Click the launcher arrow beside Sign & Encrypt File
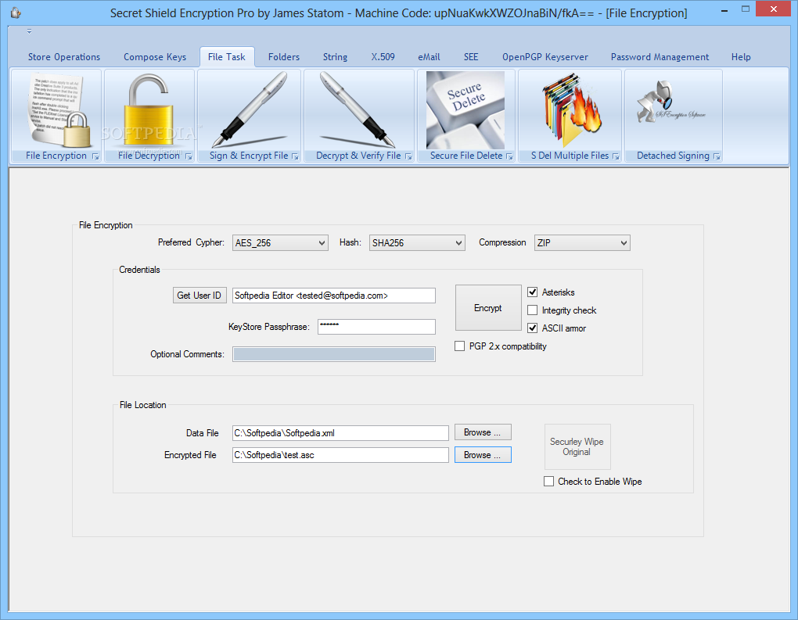 click(x=295, y=156)
